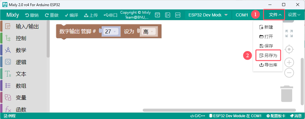This screenshot has height=119, width=305.
Task: Open 例程 examples in status bar
Action: [x=10, y=116]
